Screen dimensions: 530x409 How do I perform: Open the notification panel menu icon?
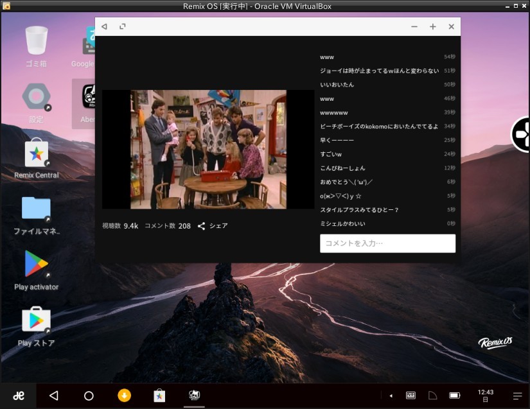[x=518, y=396]
